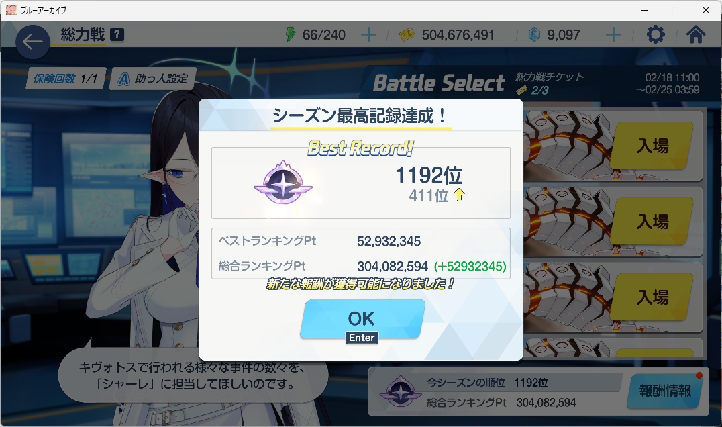The image size is (722, 427).
Task: Open 助っ人設定 assist settings
Action: click(x=154, y=79)
